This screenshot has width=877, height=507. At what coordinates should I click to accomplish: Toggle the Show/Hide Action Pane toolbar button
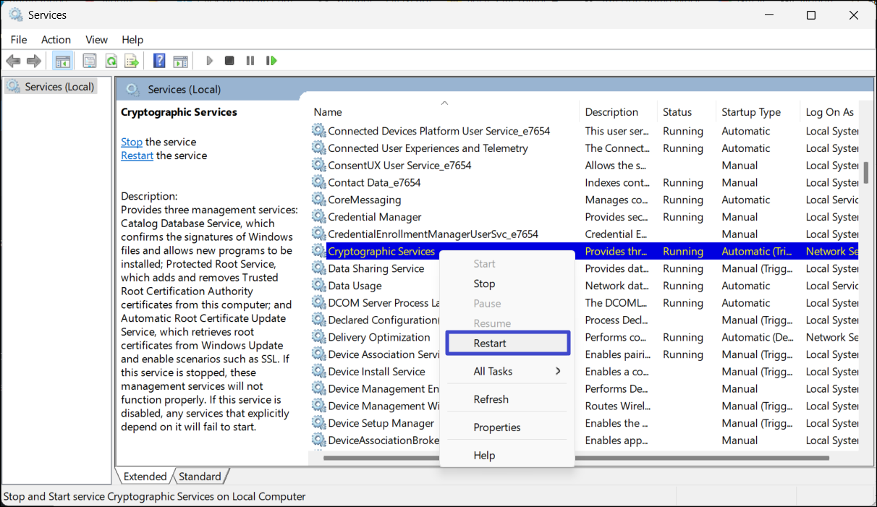(x=180, y=61)
